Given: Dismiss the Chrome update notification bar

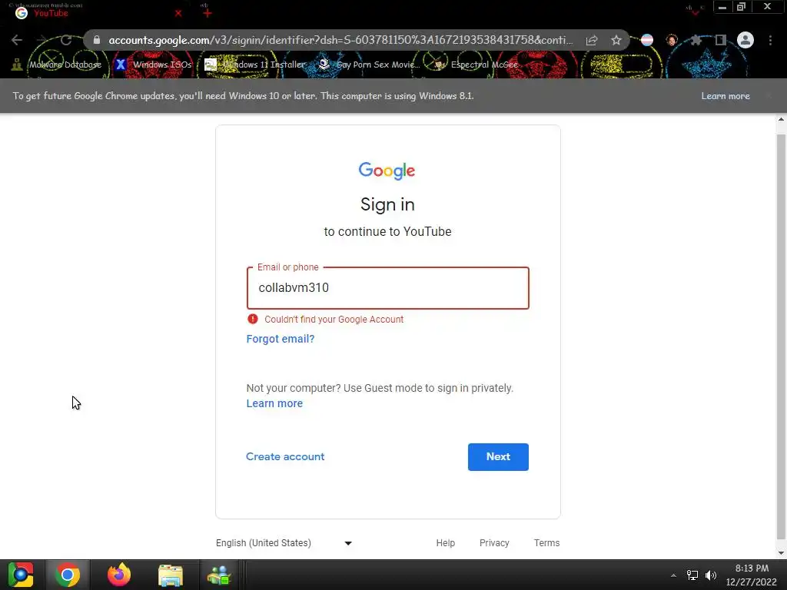Looking at the screenshot, I should [769, 96].
